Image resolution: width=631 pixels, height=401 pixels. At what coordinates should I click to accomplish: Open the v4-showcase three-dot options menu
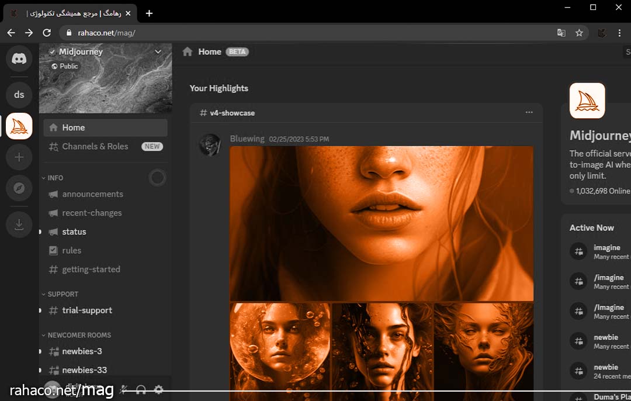529,112
